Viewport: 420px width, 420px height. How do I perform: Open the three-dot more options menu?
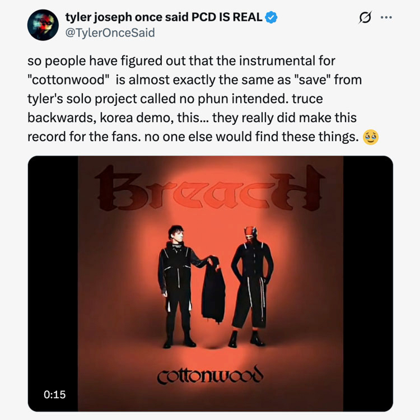[x=386, y=17]
